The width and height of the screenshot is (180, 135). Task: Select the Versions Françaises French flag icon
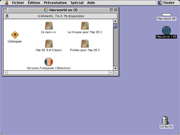tap(49, 62)
